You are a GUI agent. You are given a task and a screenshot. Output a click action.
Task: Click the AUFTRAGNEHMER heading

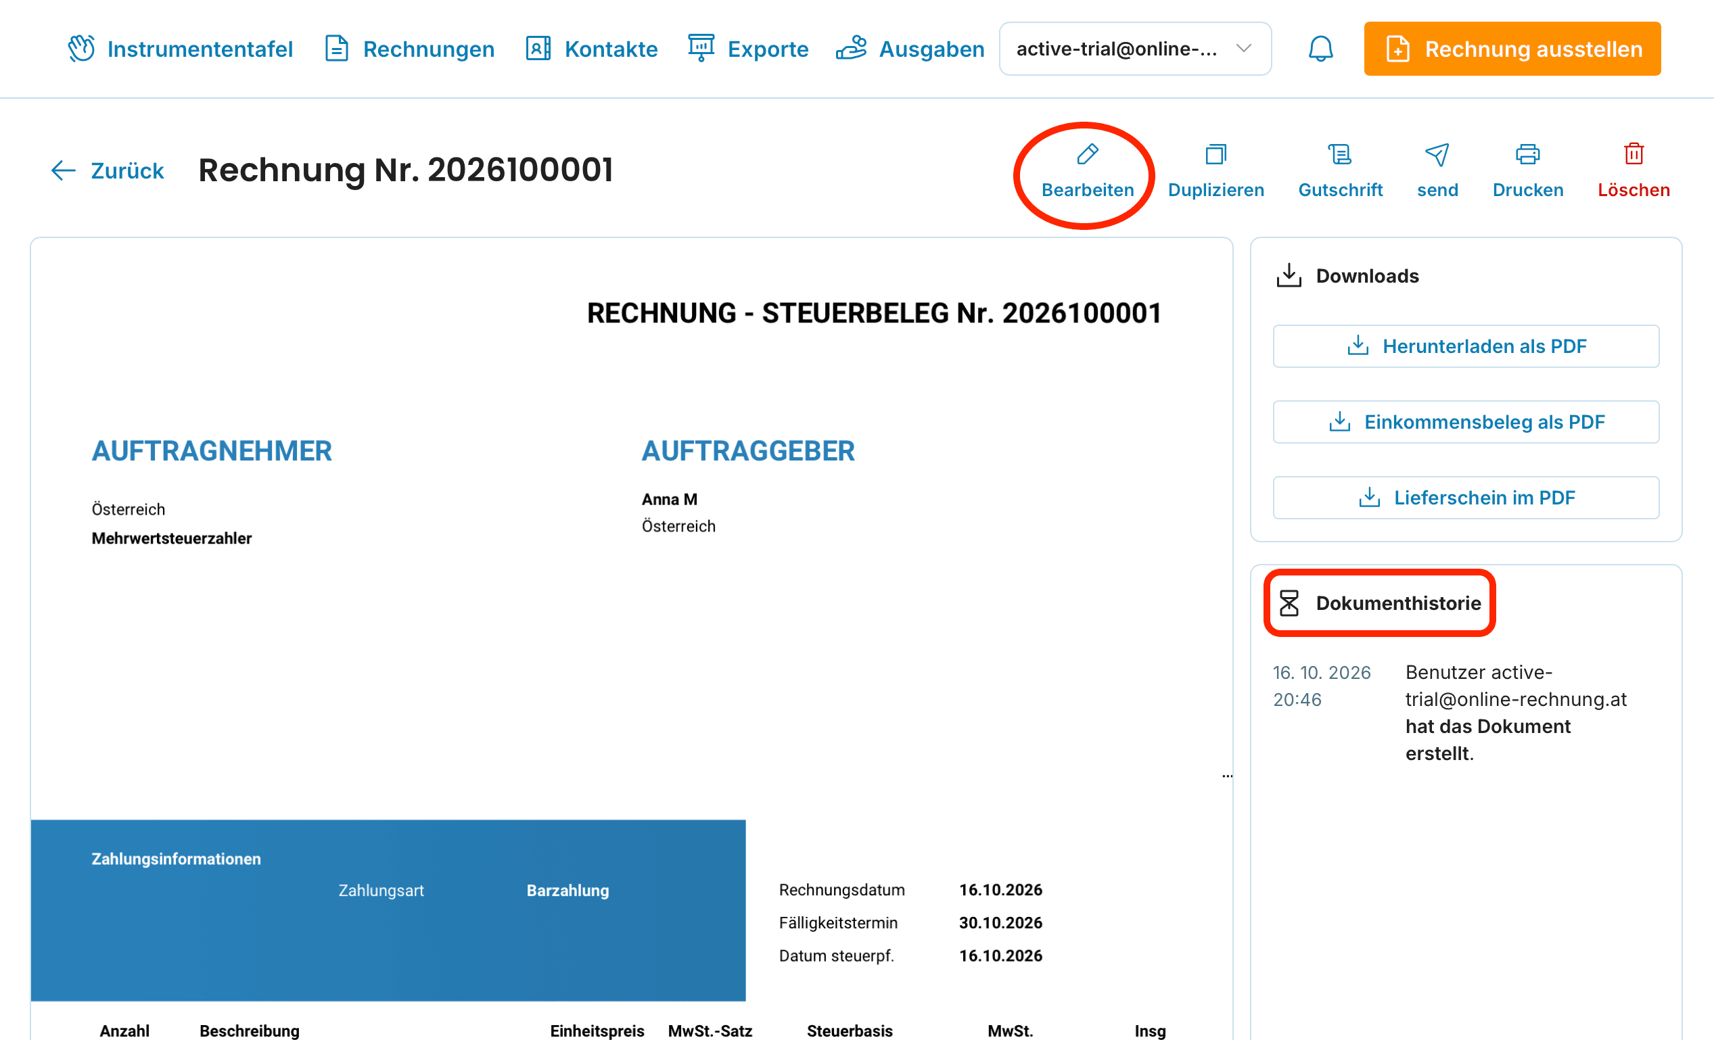pyautogui.click(x=212, y=451)
